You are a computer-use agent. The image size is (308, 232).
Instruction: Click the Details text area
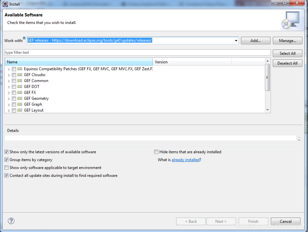pos(151,138)
